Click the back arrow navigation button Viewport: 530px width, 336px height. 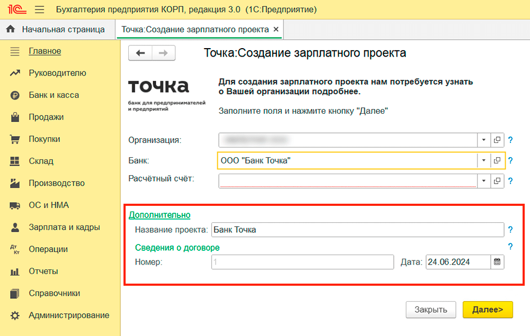pos(140,53)
